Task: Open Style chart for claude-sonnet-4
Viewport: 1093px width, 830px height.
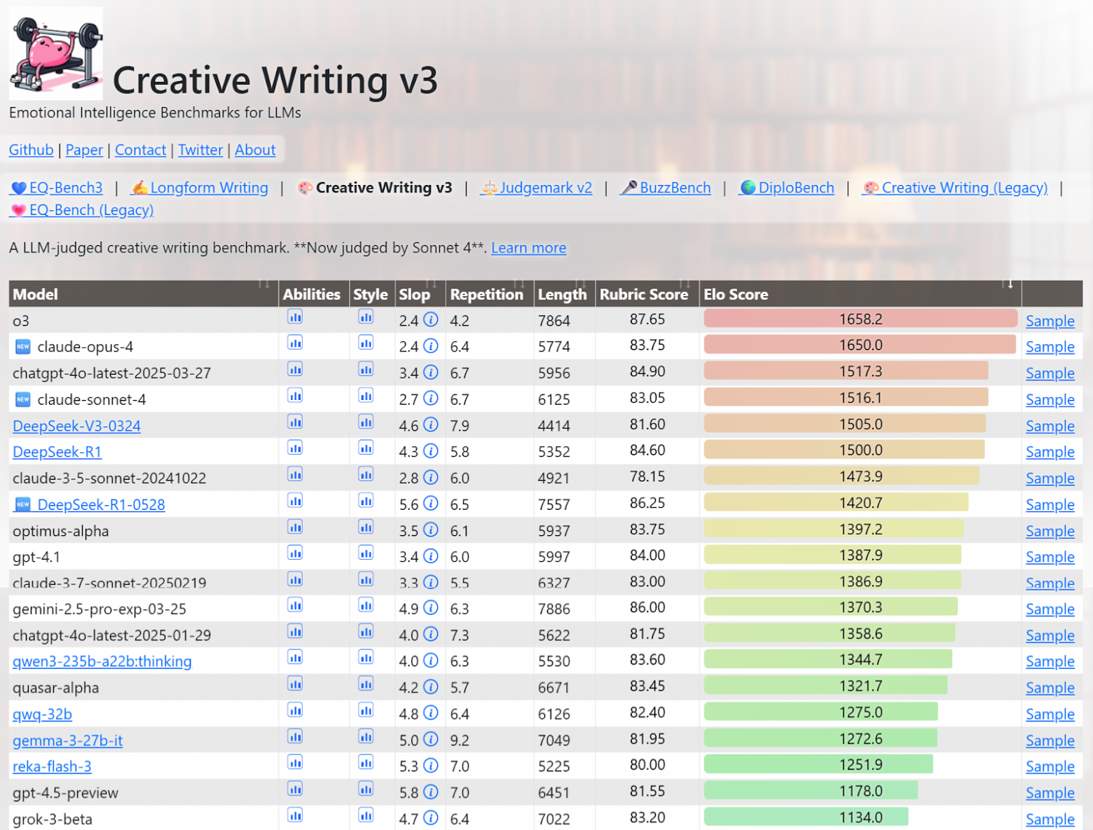Action: (x=366, y=396)
